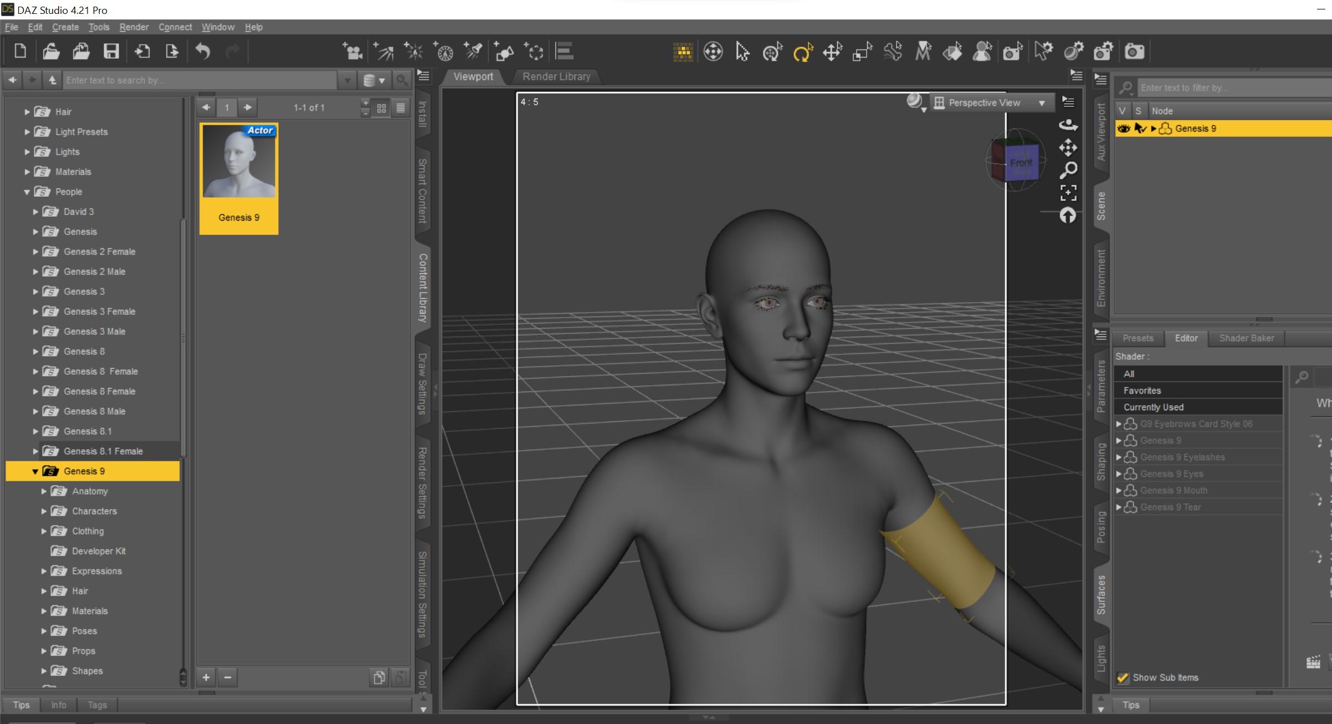Collapse the Genesis 9 folder
Image resolution: width=1332 pixels, height=724 pixels.
pyautogui.click(x=35, y=471)
